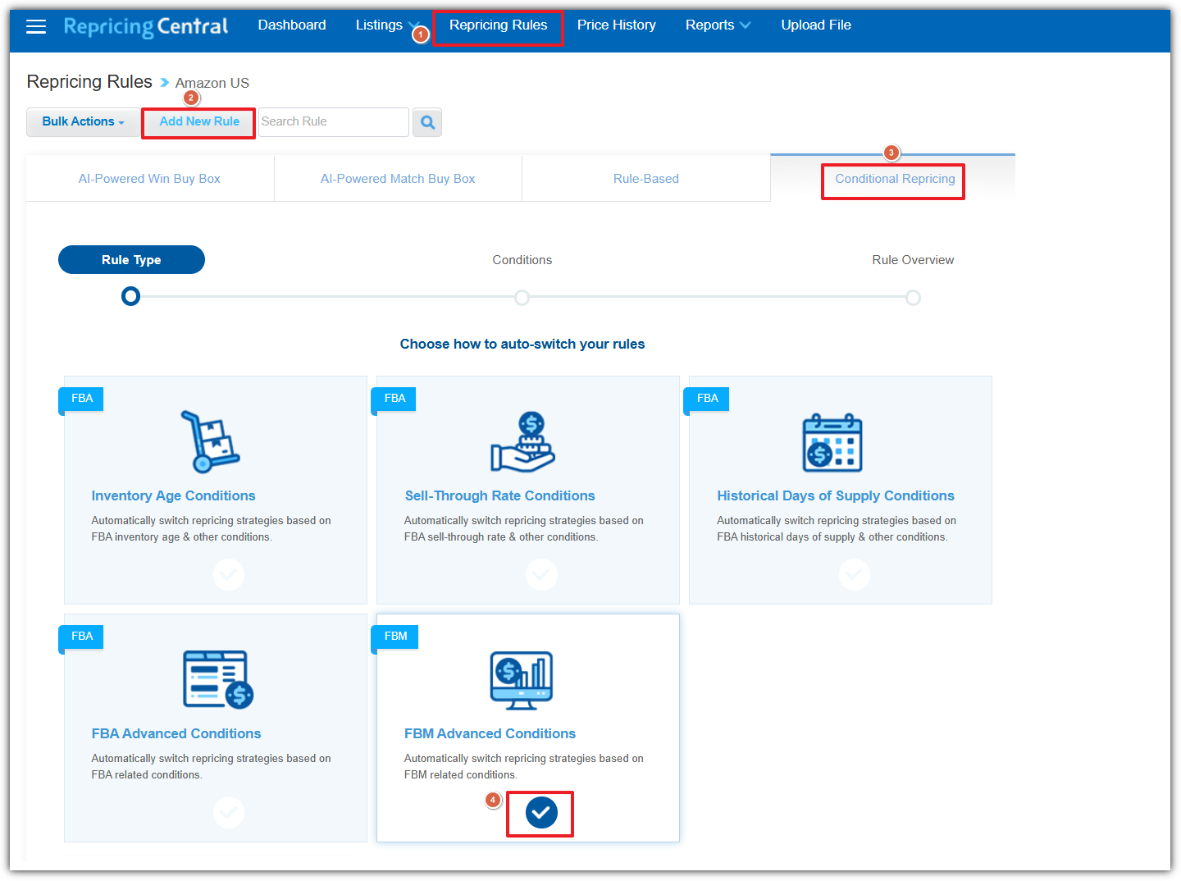Click the FBA badge on Historical Days card
The image size is (1181, 881).
tap(708, 399)
